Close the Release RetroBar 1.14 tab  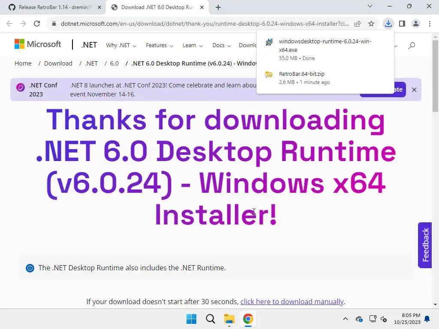coord(99,7)
